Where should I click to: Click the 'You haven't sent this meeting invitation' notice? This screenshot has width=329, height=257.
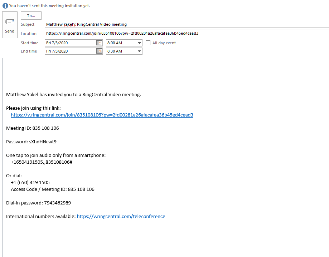click(x=49, y=6)
